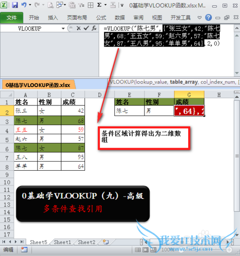Open the 视图 (View) ribbon tab
This screenshot has height=256, width=240.
point(157,17)
